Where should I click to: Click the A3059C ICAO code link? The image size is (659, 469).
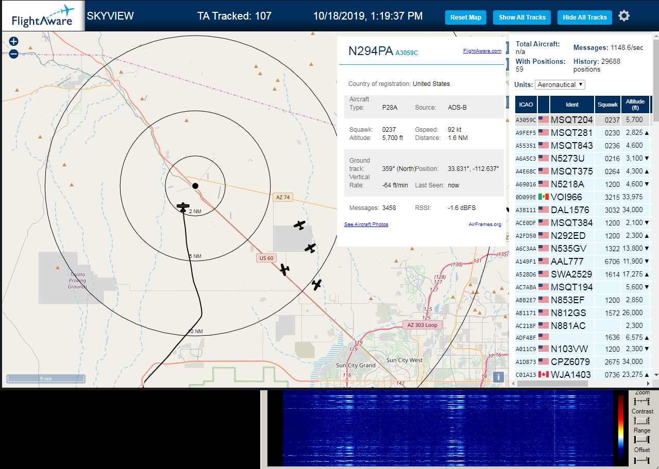tap(407, 53)
